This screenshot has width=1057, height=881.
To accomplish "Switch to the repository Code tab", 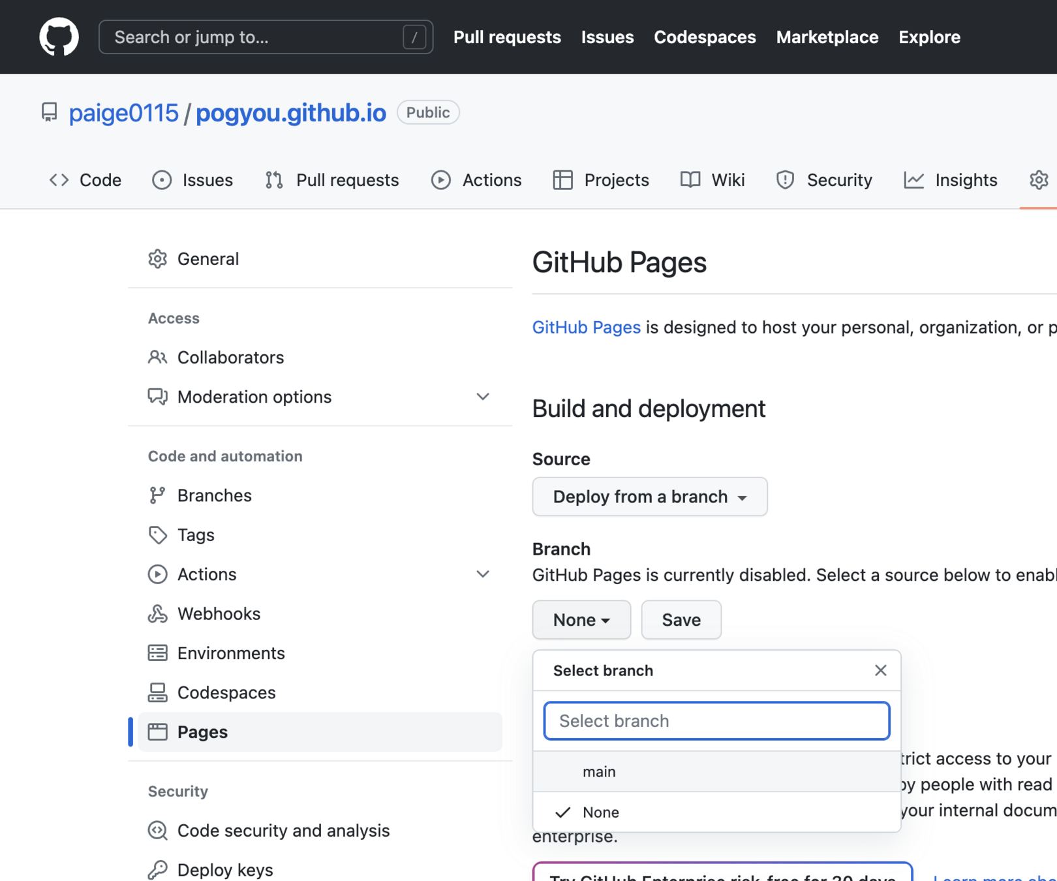I will (x=85, y=180).
